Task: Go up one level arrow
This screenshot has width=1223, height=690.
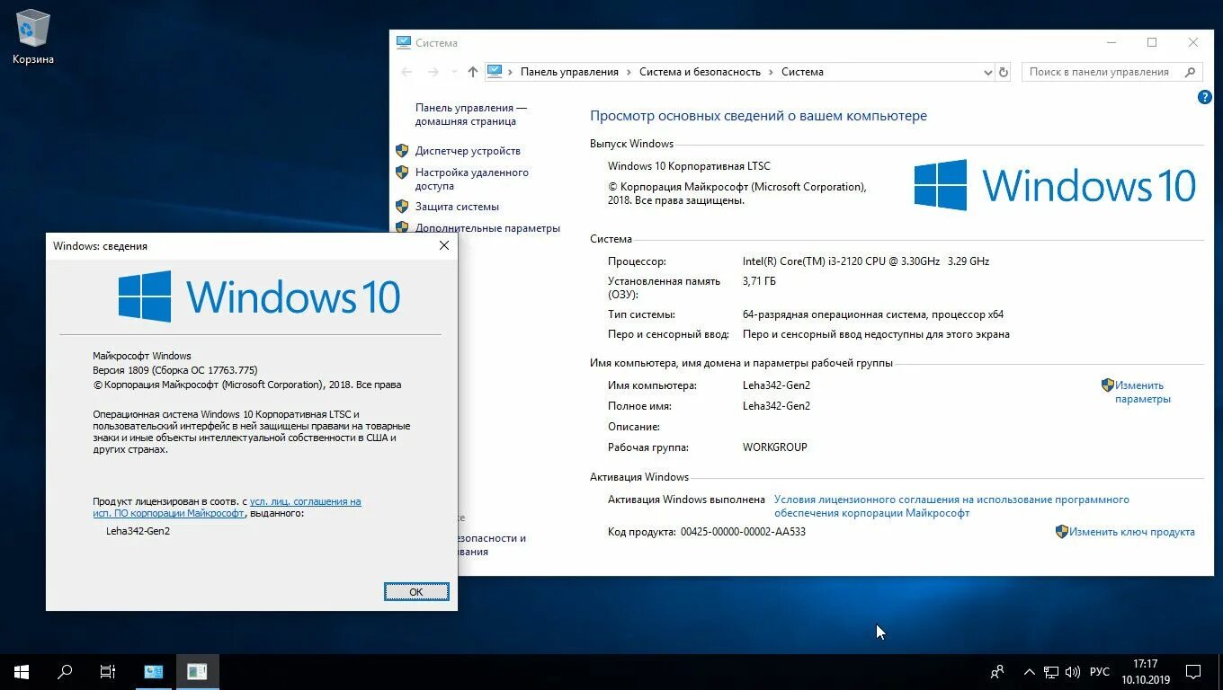Action: click(x=473, y=72)
